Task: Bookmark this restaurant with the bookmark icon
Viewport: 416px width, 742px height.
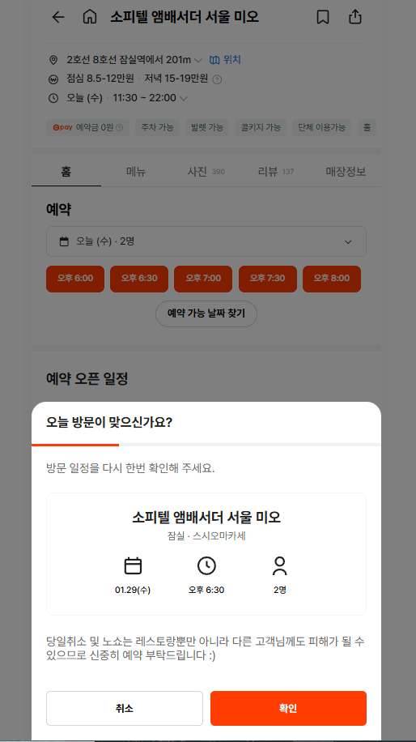Action: 323,17
